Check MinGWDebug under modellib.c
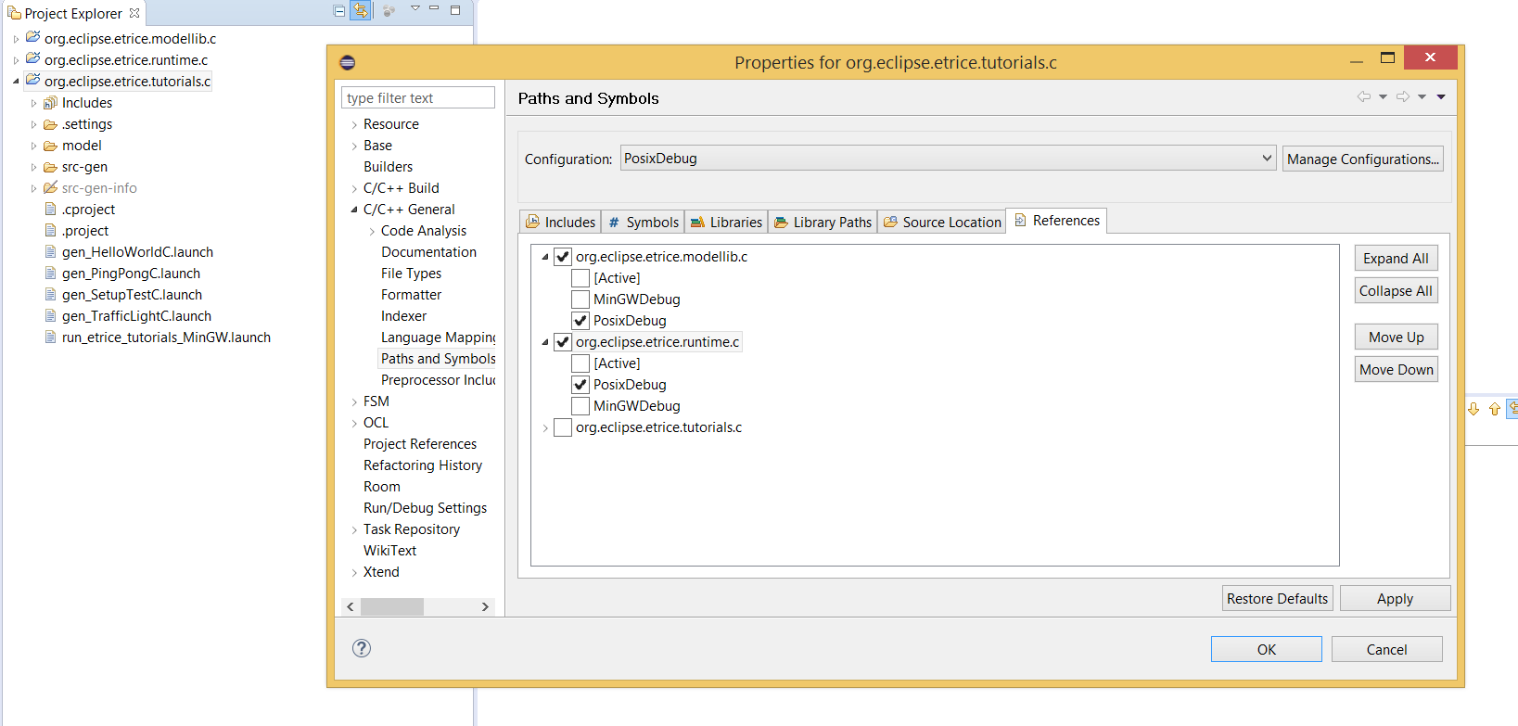This screenshot has height=726, width=1518. pyautogui.click(x=580, y=299)
